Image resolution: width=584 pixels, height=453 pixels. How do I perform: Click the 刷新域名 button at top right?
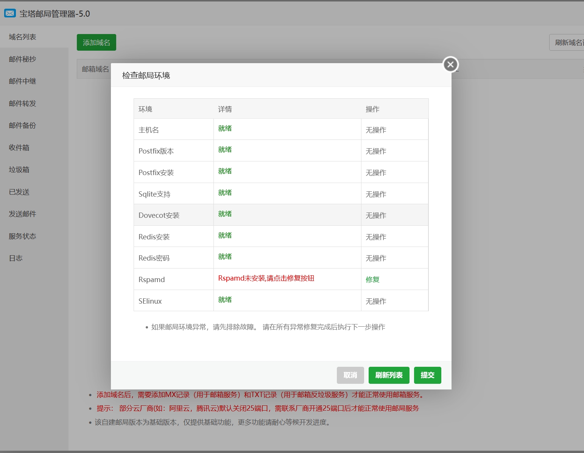click(567, 42)
